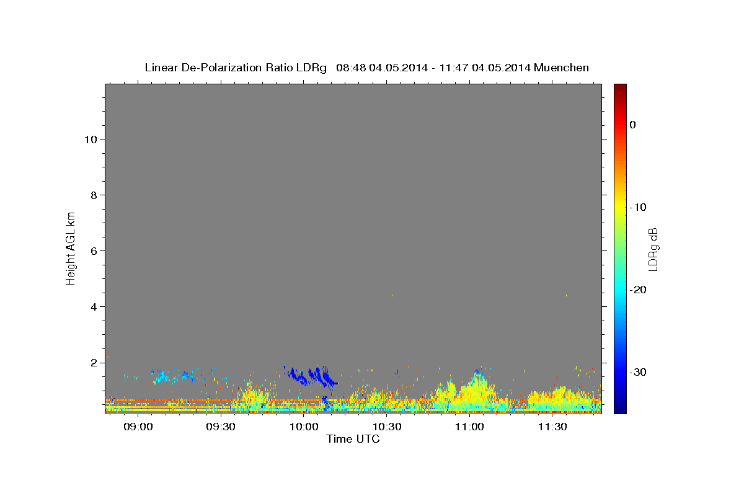Screen dimensions: 744x496
Task: Click the colorbar value -20
Action: (638, 290)
